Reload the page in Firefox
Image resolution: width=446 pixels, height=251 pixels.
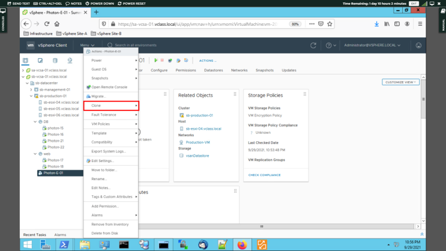point(47,24)
